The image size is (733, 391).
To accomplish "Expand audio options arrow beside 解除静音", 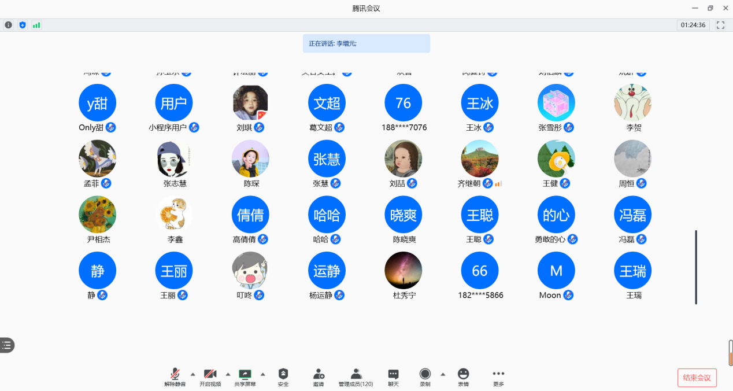I will (x=193, y=374).
